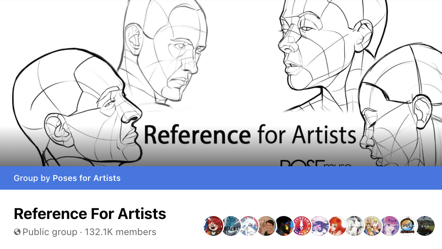Open the red-haired laughing cartoon member avatar
Screen dimensions: 442x249
click(213, 226)
